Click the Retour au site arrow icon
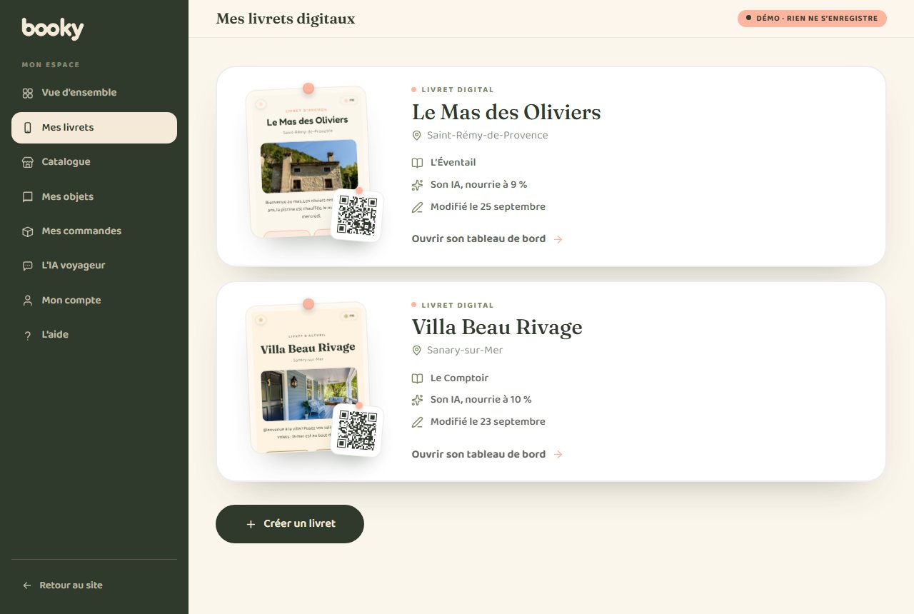Viewport: 914px width, 614px height. tap(27, 585)
